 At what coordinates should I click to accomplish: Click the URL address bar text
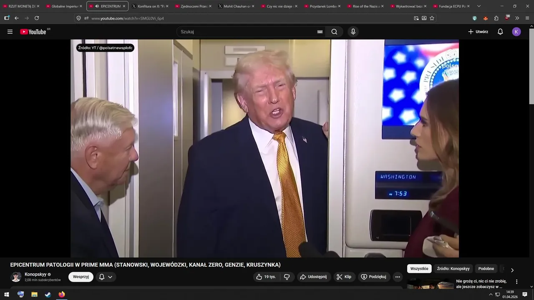click(x=128, y=18)
